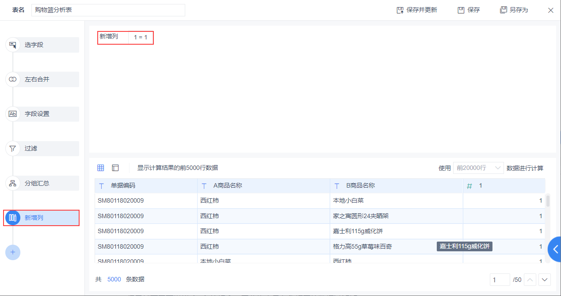Click the 显示计算结果的前5000行数据 label
The width and height of the screenshot is (561, 296).
tap(177, 168)
